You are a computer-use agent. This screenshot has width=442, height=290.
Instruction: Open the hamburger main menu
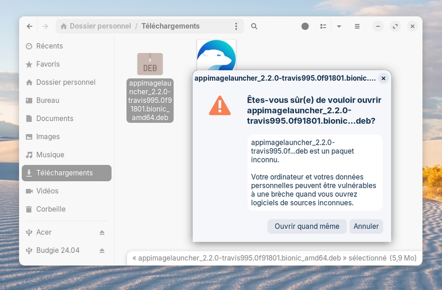(357, 26)
